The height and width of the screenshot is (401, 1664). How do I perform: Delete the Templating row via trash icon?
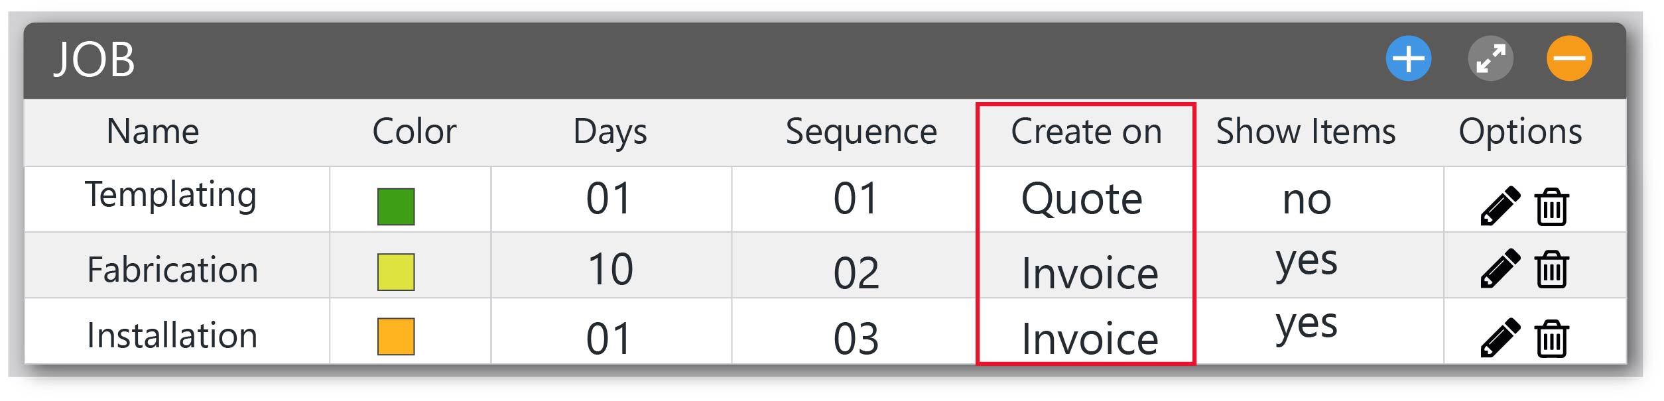tap(1551, 206)
